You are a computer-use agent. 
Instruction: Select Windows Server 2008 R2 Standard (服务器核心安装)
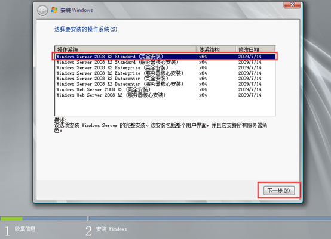(166, 62)
